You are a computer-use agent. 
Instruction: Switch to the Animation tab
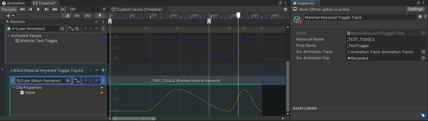(14, 3)
